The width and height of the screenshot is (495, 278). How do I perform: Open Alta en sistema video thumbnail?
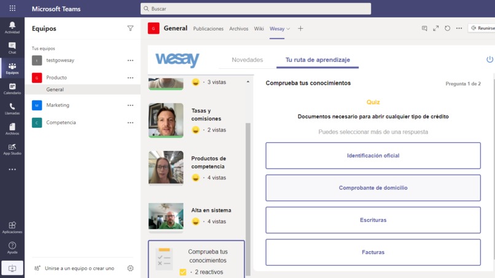(166, 217)
